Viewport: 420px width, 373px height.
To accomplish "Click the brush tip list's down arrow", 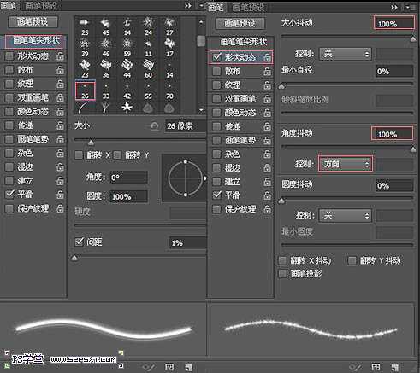I will (201, 110).
